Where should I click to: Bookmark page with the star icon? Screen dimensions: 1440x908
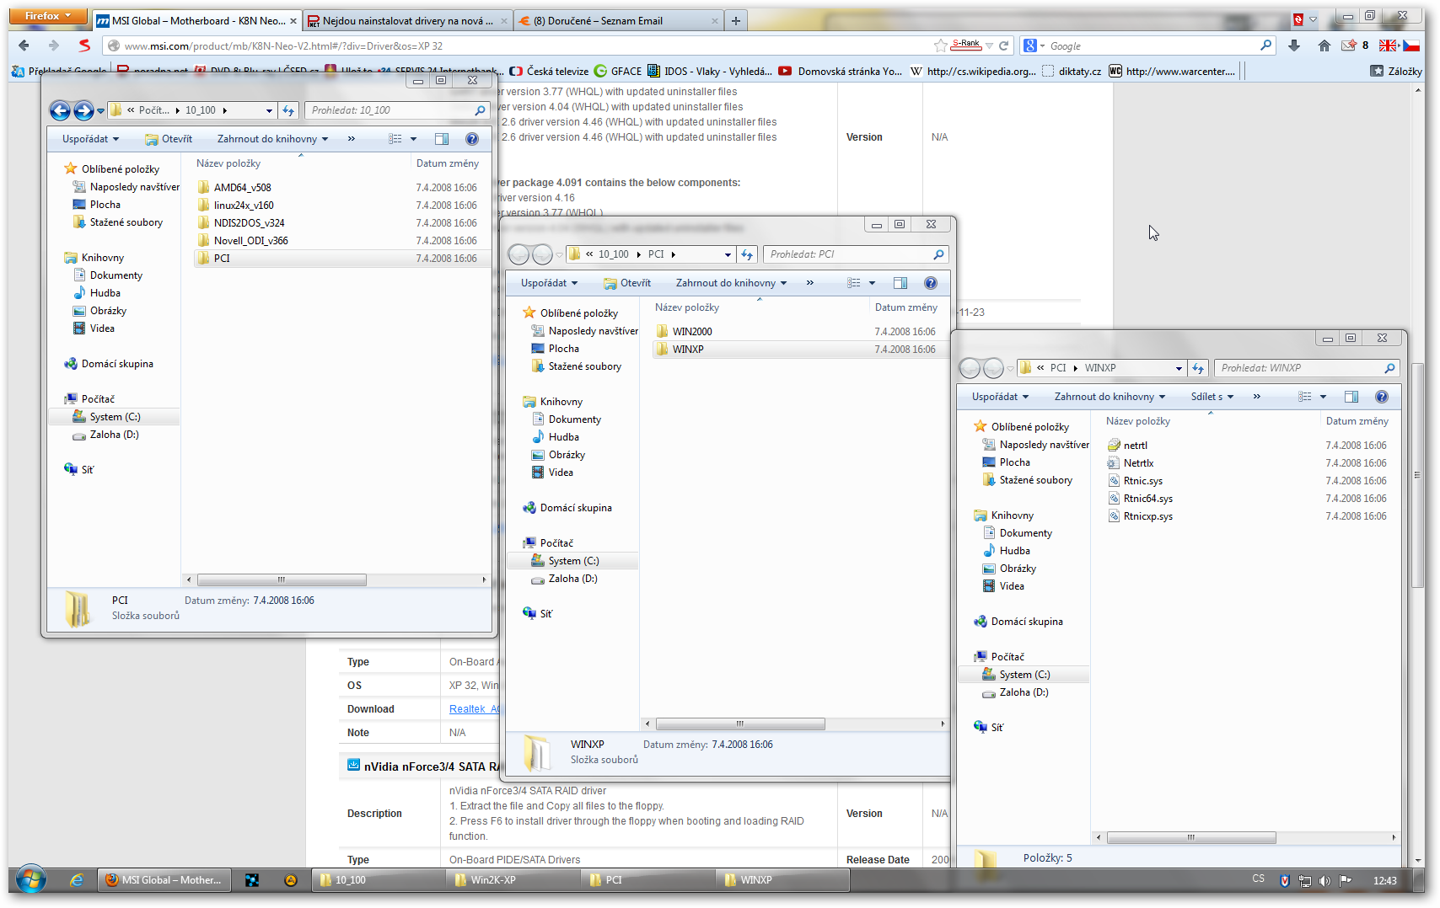[x=941, y=45]
